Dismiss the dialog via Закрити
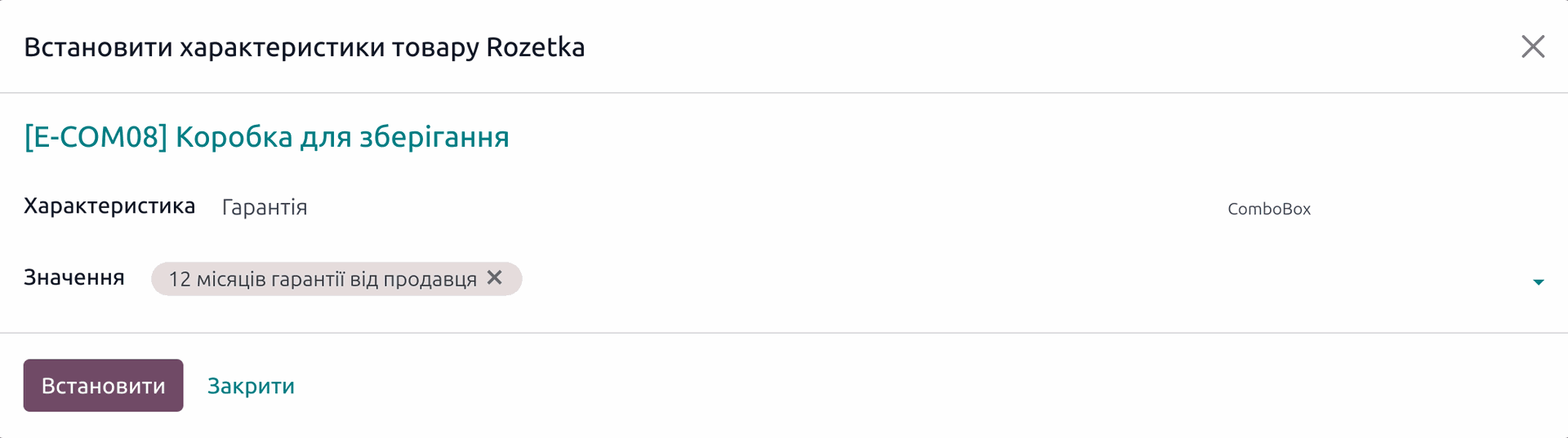 [x=251, y=386]
